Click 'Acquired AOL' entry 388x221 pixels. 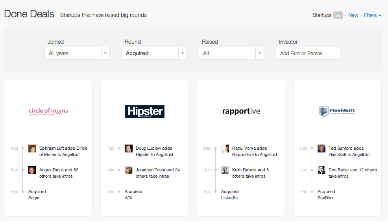[133, 195]
